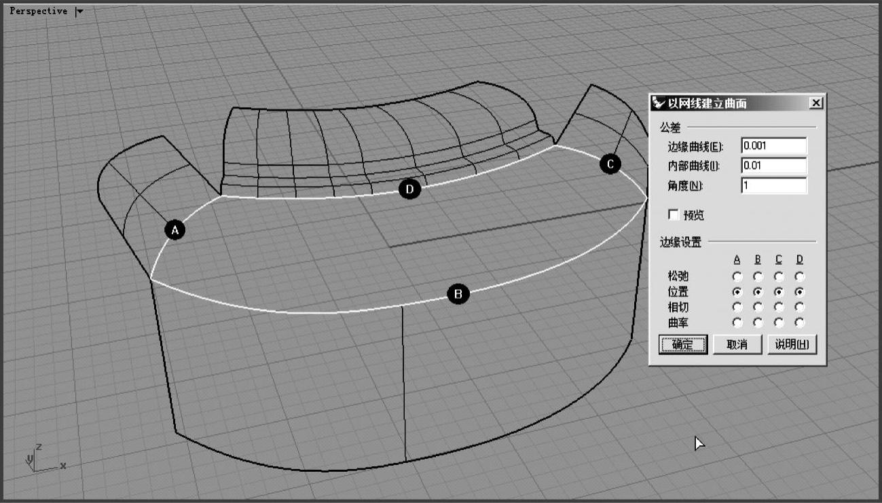The width and height of the screenshot is (882, 503).
Task: Select 位置 radio button for edge B
Action: click(x=758, y=291)
